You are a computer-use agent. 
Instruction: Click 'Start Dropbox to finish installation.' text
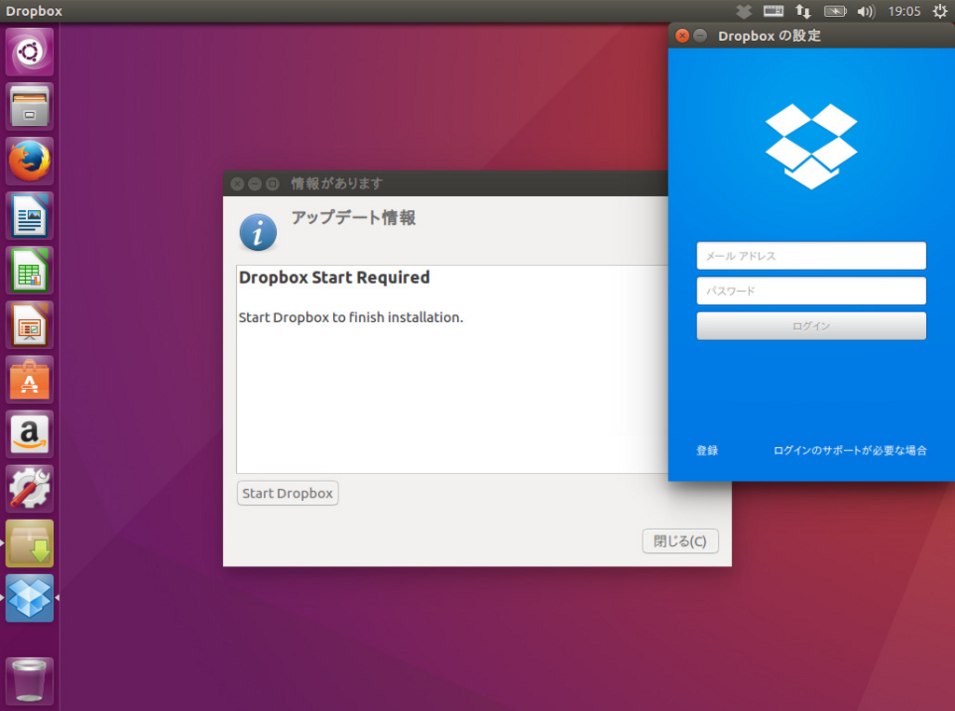[351, 317]
